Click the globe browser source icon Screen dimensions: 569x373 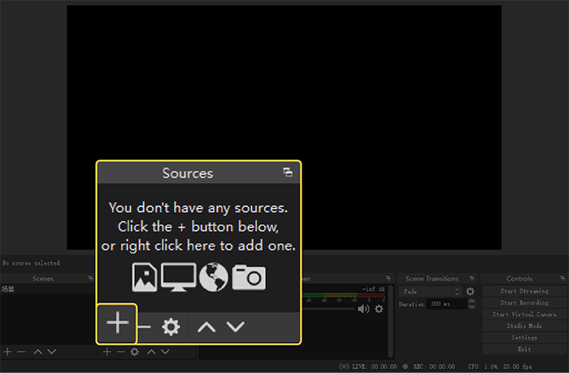point(215,277)
